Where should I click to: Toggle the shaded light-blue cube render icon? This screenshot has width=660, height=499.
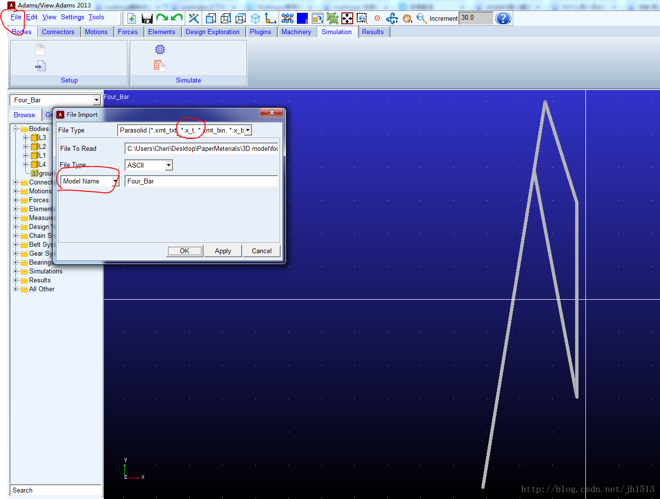(x=255, y=19)
